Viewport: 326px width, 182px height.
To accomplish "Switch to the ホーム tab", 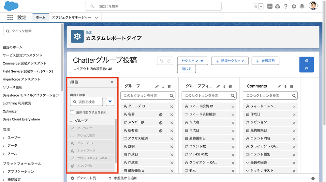I will click(40, 18).
